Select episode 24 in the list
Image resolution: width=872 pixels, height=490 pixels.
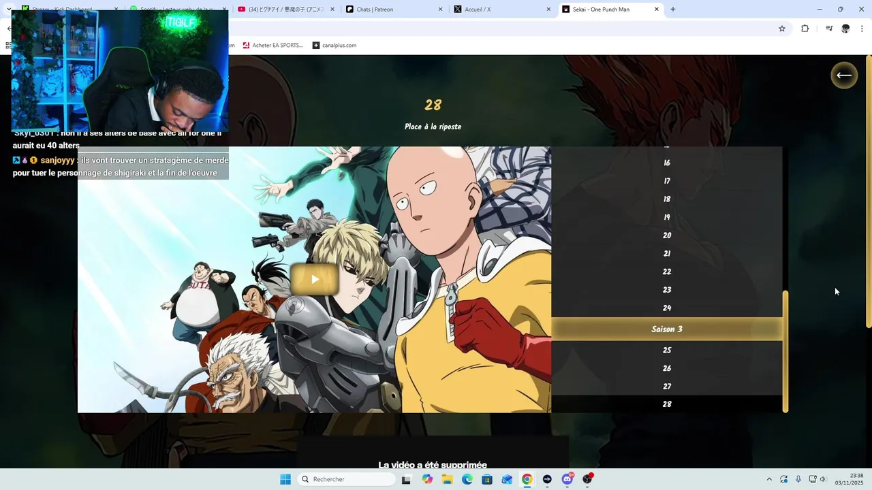[x=667, y=308]
